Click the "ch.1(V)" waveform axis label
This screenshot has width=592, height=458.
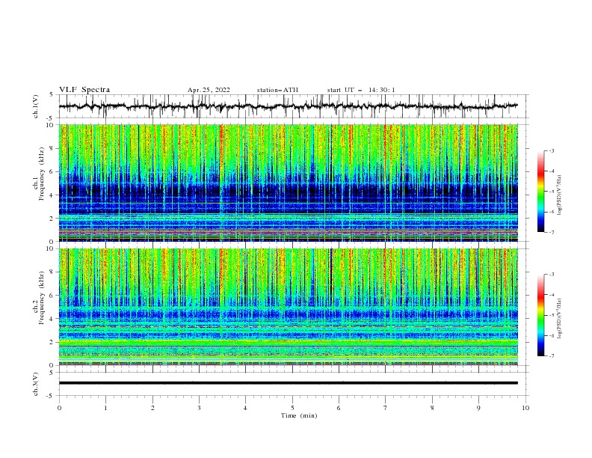(x=36, y=106)
